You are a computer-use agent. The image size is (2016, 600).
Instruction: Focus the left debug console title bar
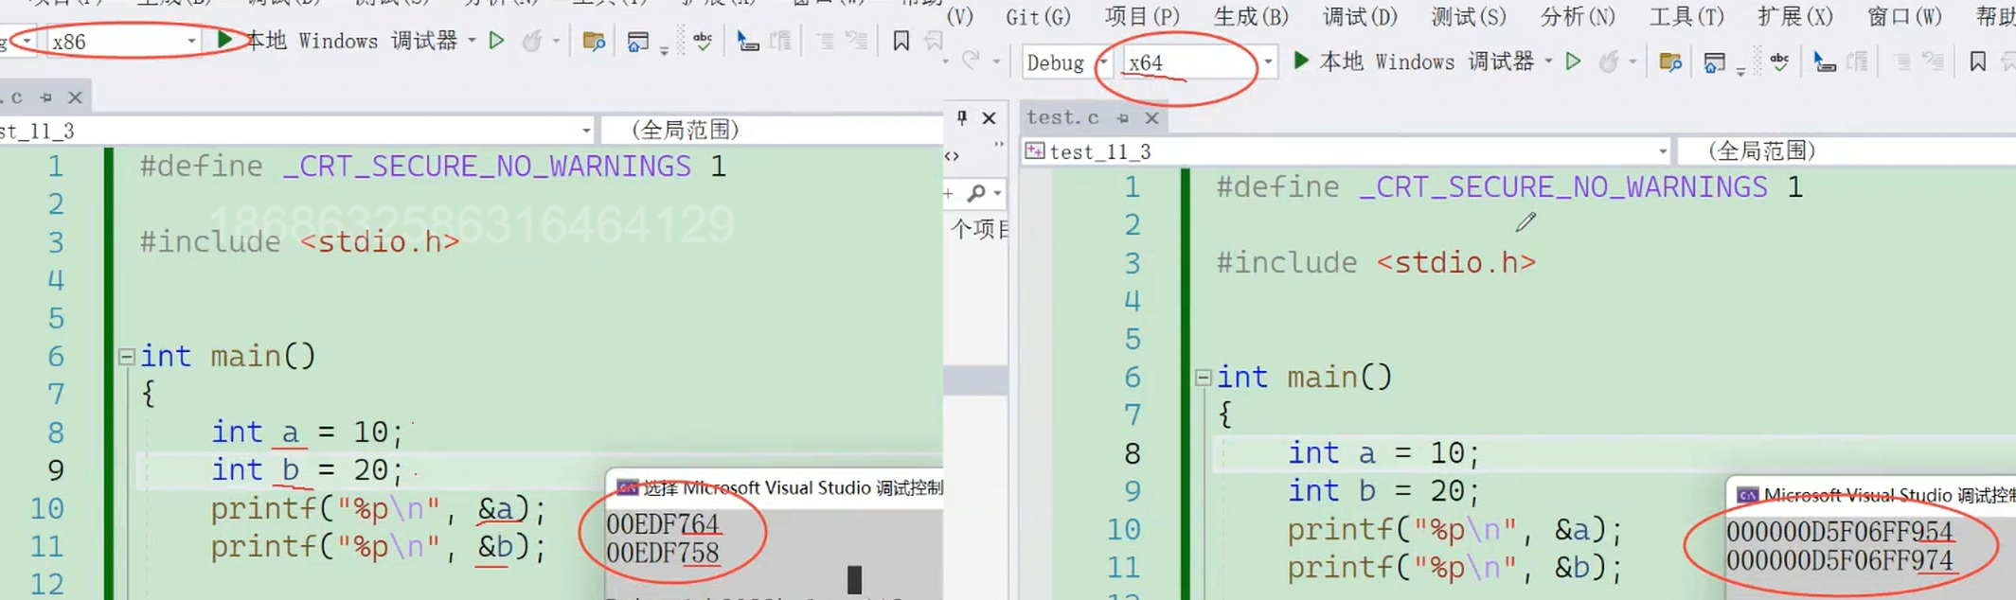[x=776, y=487]
